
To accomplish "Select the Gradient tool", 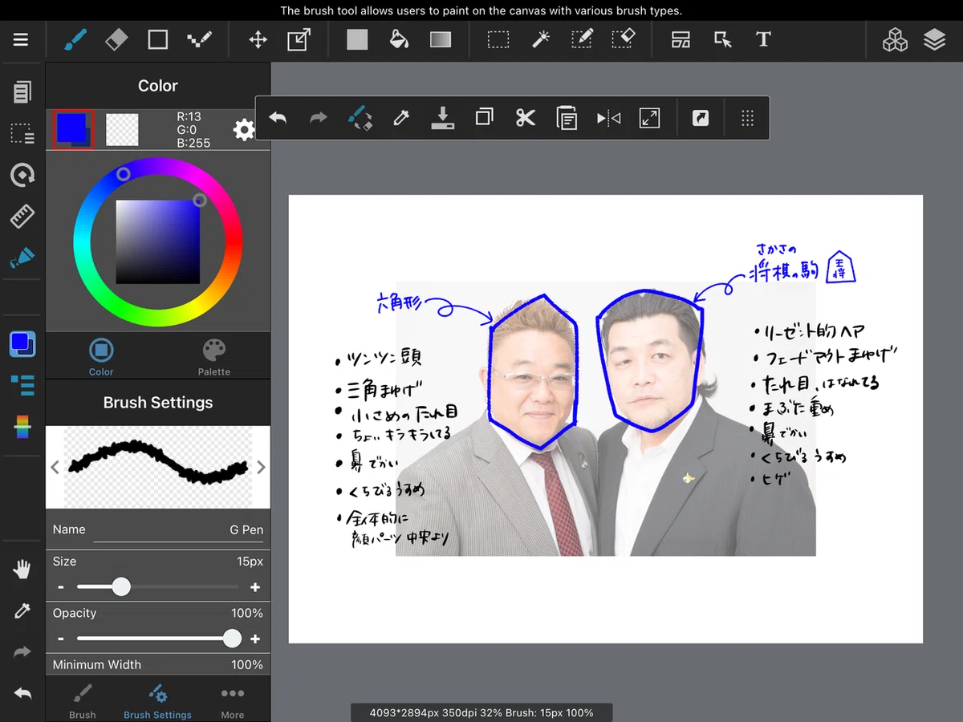I will point(441,39).
